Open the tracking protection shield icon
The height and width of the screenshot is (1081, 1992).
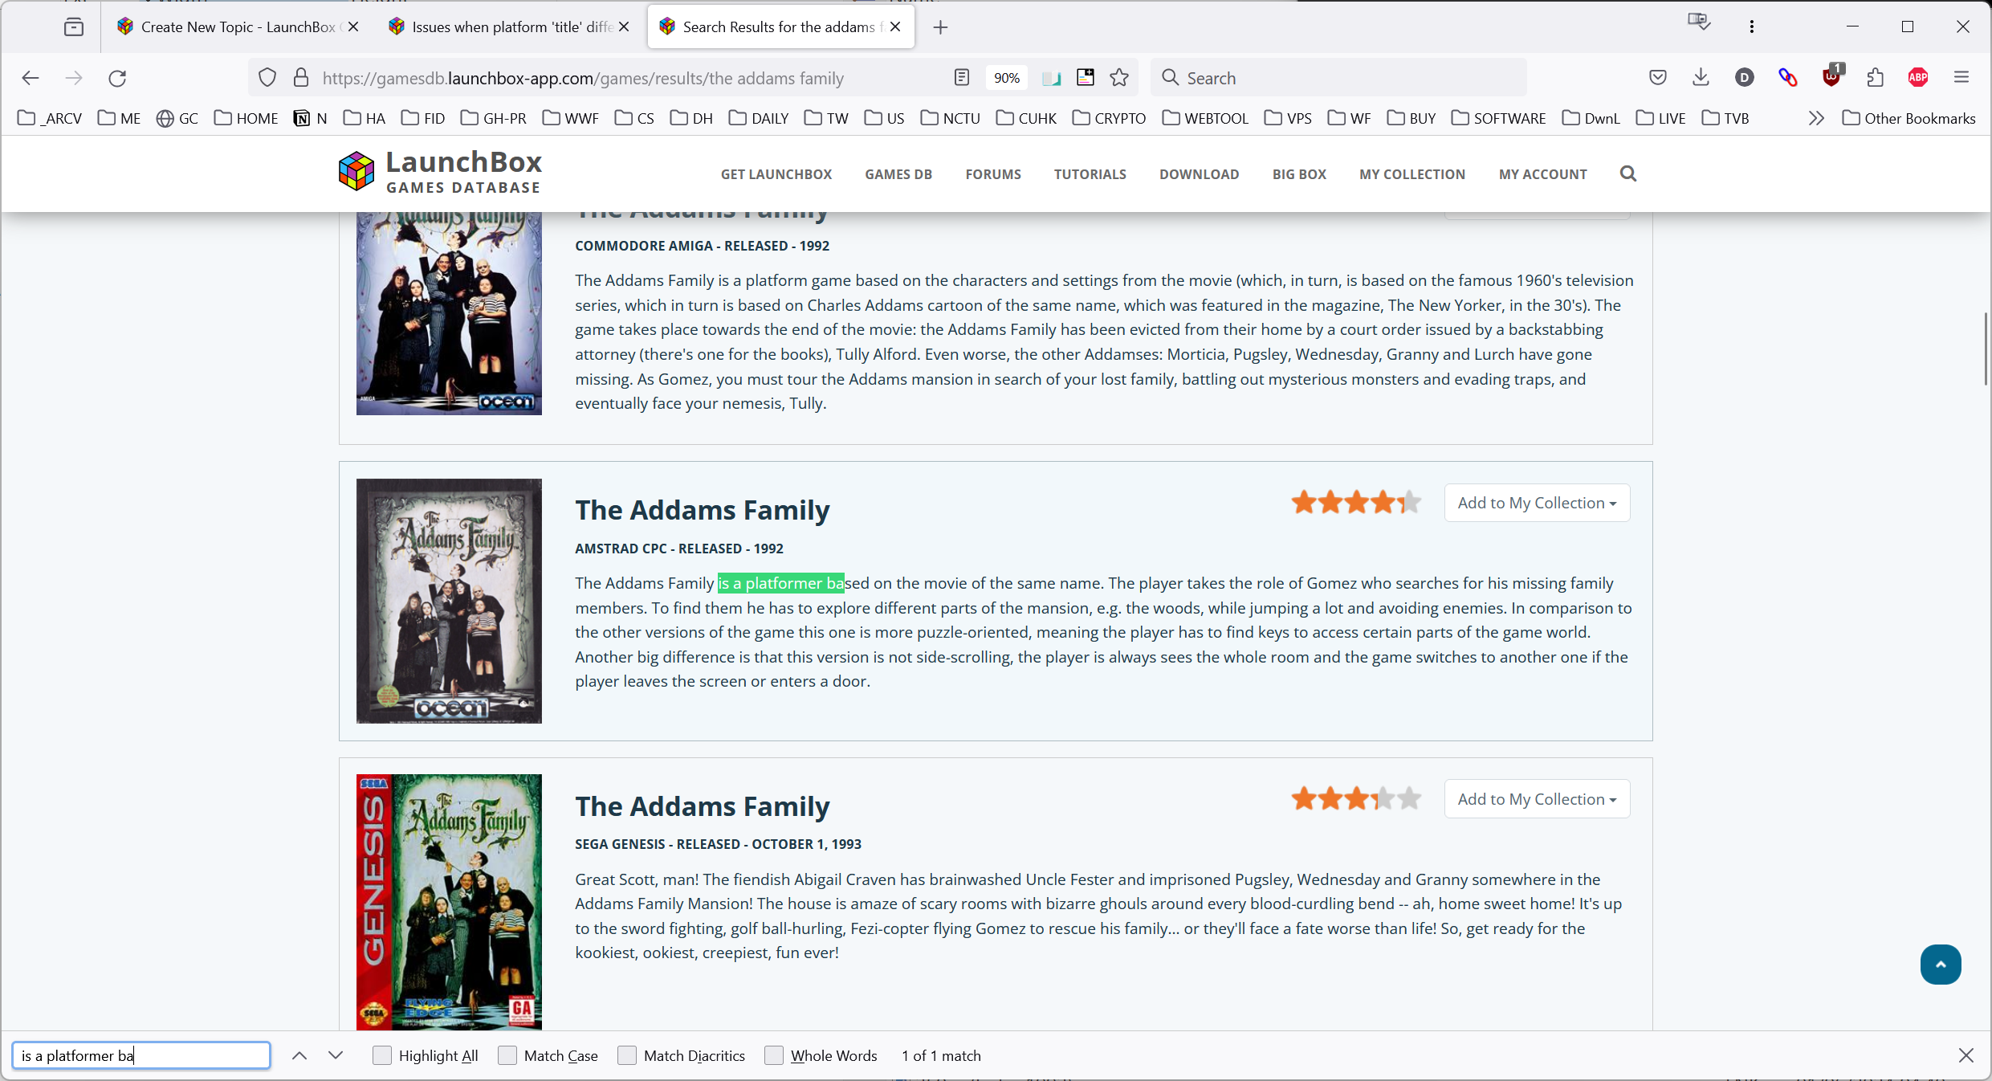pos(267,78)
